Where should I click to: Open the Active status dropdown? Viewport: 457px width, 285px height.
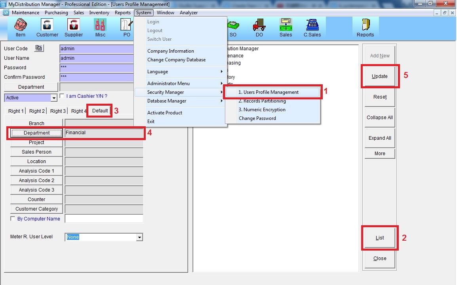click(x=54, y=98)
